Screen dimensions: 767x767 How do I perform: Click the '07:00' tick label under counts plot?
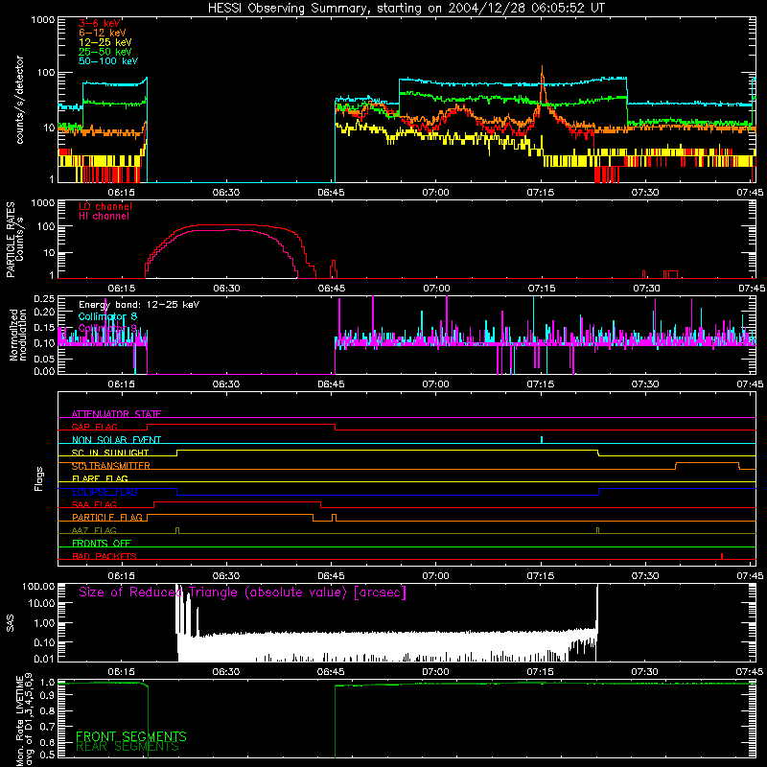tap(435, 193)
